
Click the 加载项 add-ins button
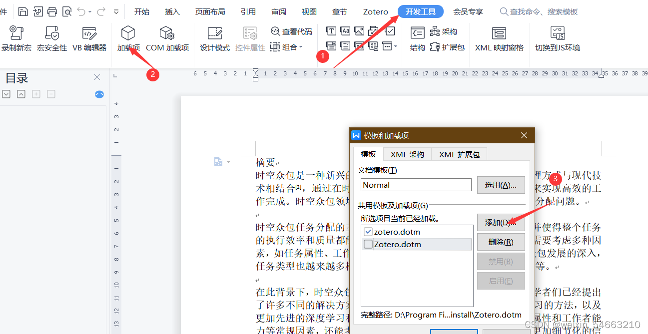128,39
